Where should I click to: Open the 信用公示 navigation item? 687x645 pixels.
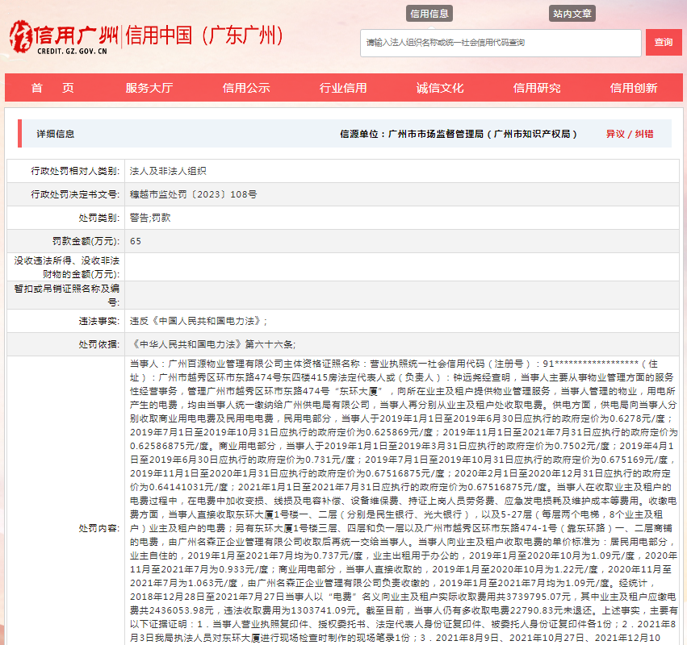click(246, 88)
